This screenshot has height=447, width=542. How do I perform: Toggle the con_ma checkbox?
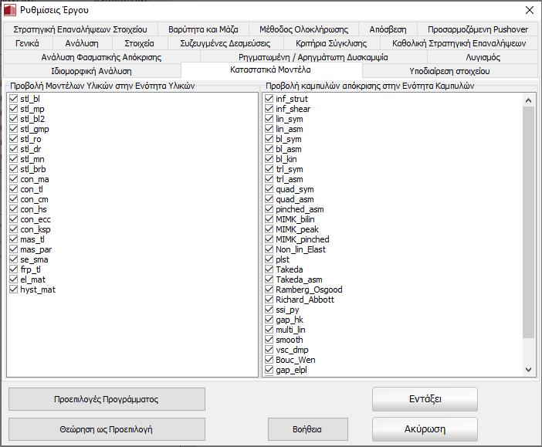click(13, 179)
